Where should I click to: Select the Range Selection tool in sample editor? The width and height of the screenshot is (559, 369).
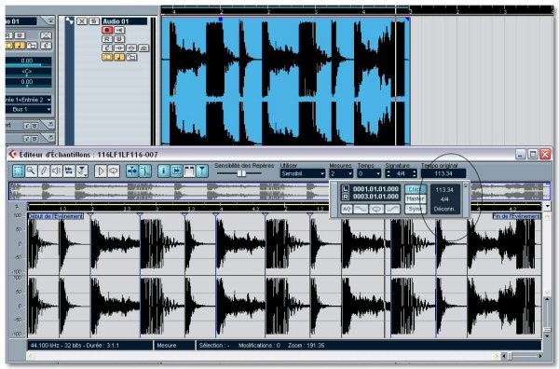pos(19,171)
